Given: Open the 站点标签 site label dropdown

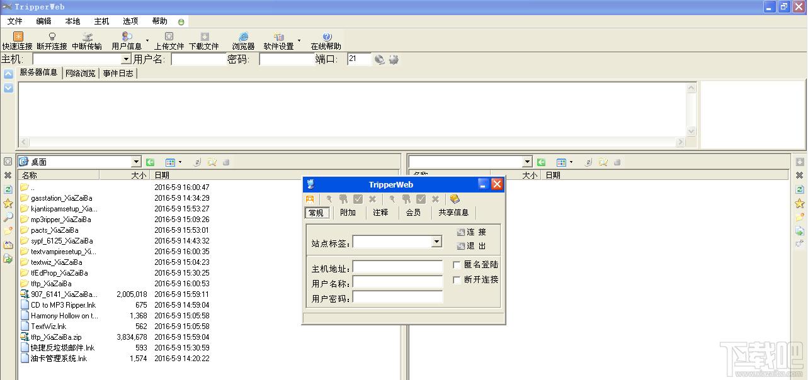Looking at the screenshot, I should 436,242.
